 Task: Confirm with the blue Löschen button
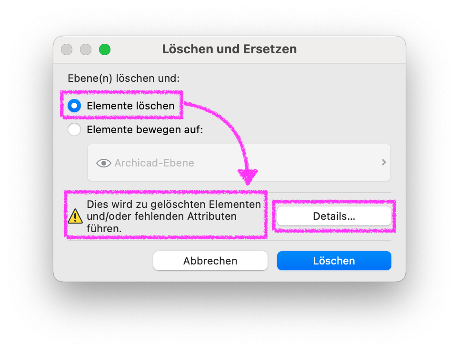334,261
